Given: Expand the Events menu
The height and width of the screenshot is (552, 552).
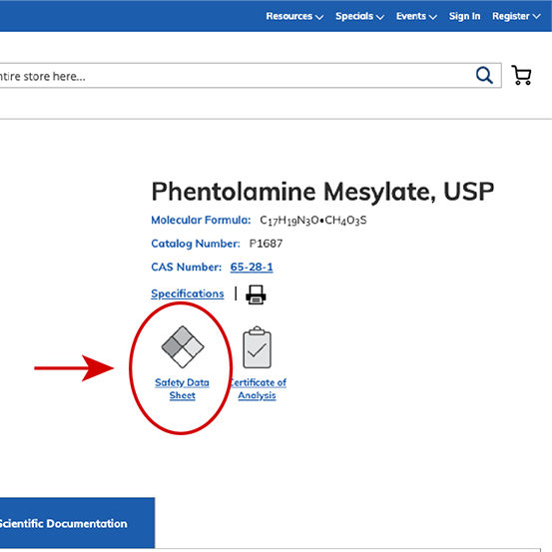Looking at the screenshot, I should coord(416,16).
